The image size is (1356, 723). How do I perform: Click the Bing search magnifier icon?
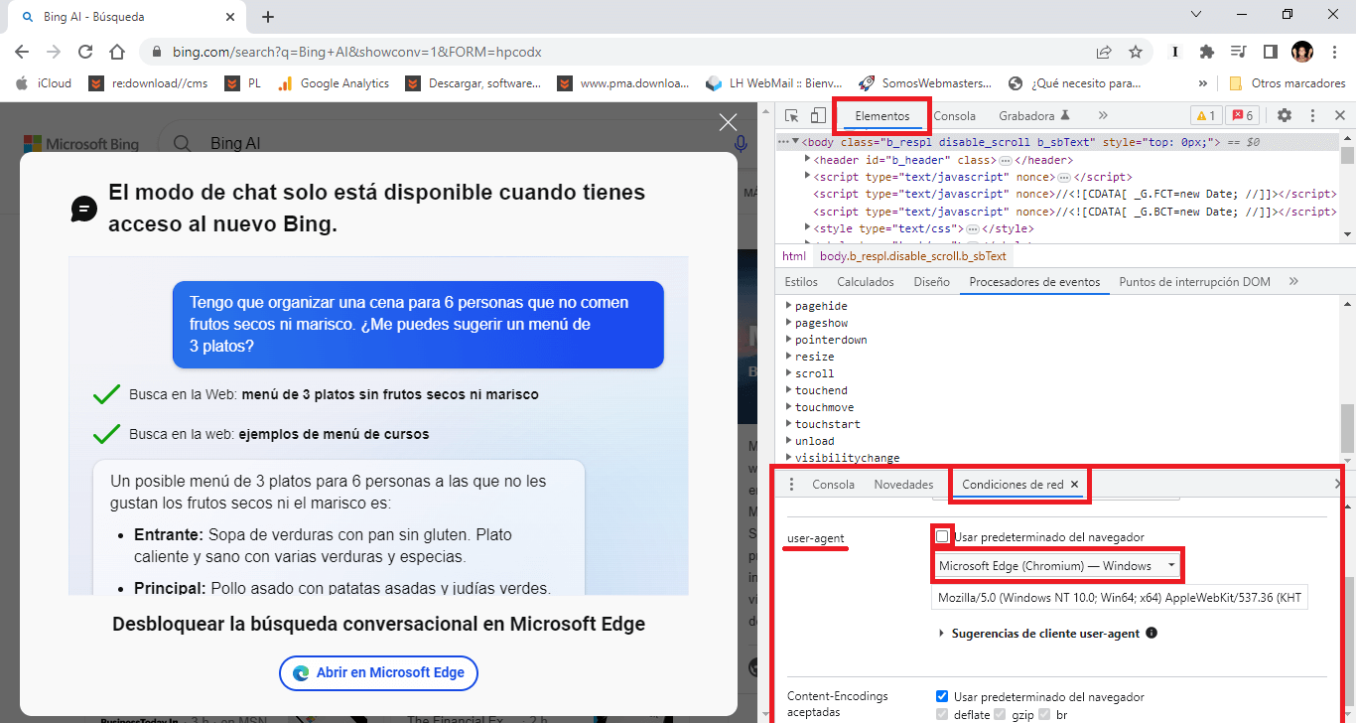point(182,144)
